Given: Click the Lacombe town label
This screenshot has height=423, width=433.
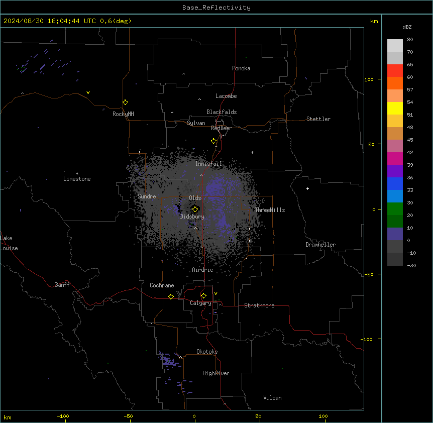Looking at the screenshot, I should pos(226,96).
